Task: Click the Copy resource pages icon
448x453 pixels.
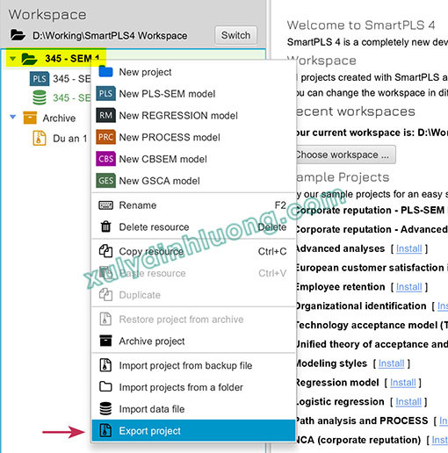Action: (x=105, y=251)
